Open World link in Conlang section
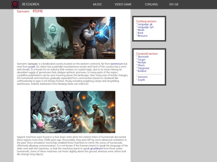 (141, 30)
